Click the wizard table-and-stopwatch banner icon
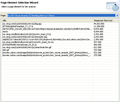The height and width of the screenshot is (103, 121). [x=113, y=6]
